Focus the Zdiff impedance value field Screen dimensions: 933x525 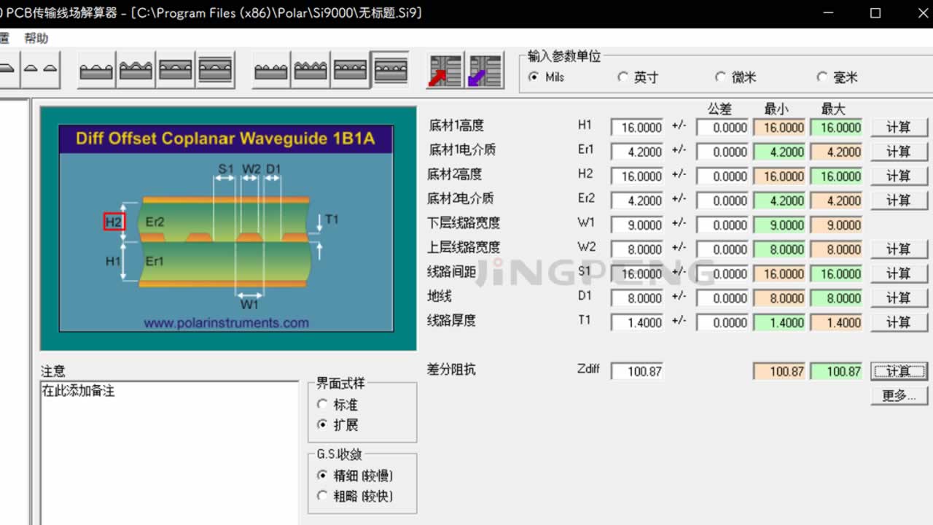(x=637, y=371)
